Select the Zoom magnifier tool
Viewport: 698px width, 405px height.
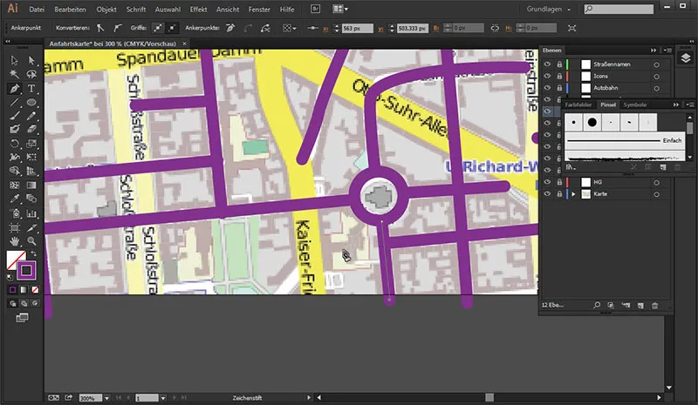31,241
